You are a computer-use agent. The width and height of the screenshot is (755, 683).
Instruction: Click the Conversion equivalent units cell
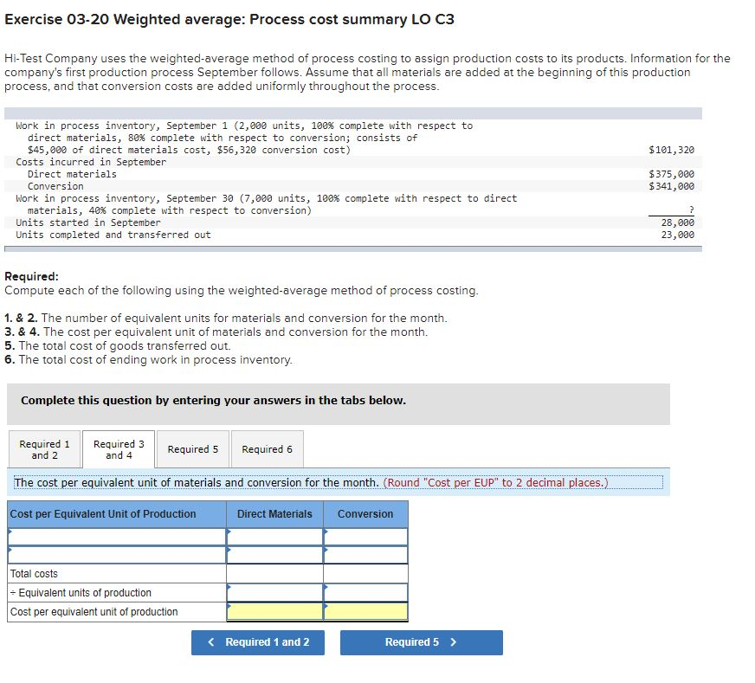(365, 592)
